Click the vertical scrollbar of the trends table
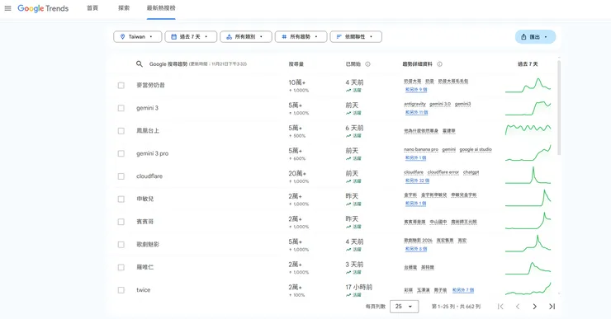This screenshot has height=319, width=611. click(559, 107)
